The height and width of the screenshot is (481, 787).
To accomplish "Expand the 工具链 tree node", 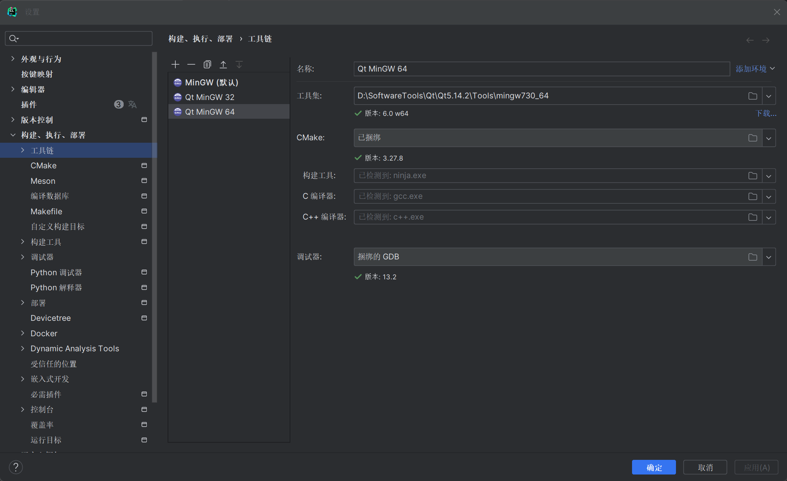I will tap(22, 150).
